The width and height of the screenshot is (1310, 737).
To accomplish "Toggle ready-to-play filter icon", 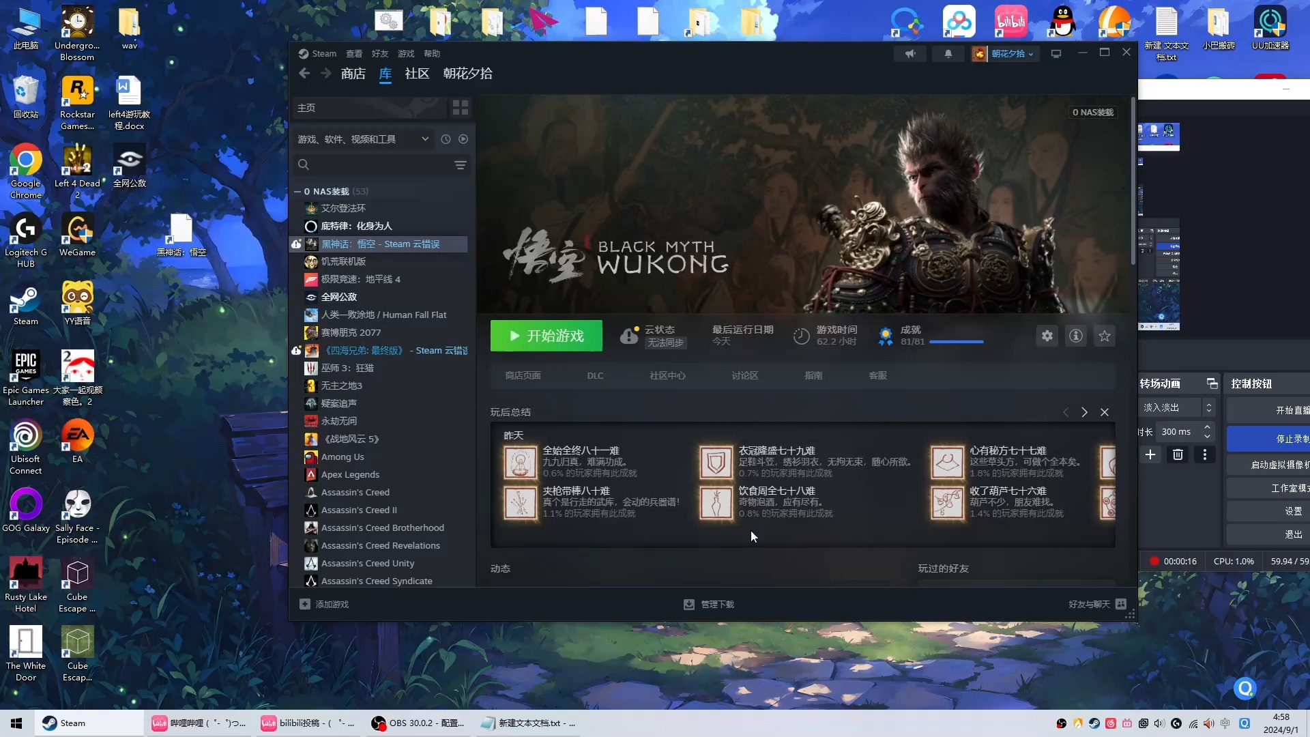I will [x=463, y=139].
